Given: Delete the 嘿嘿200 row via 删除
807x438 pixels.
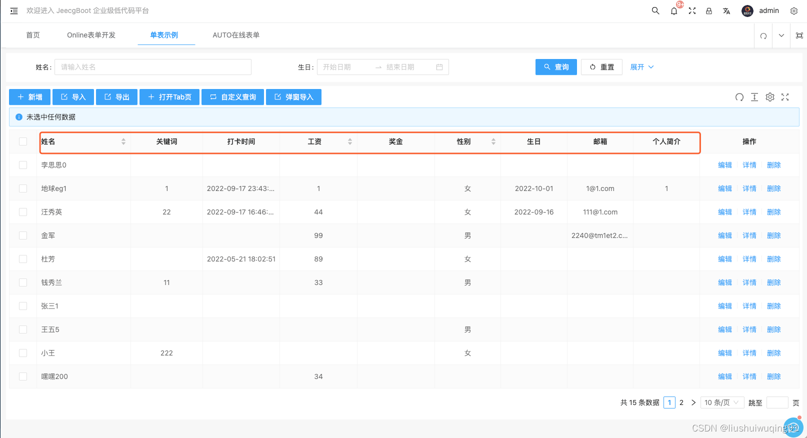Looking at the screenshot, I should (x=774, y=376).
